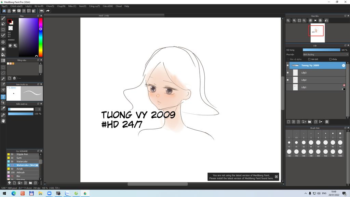Select the Hand pan tool
Viewport: 350px width, 197px height.
point(3,121)
